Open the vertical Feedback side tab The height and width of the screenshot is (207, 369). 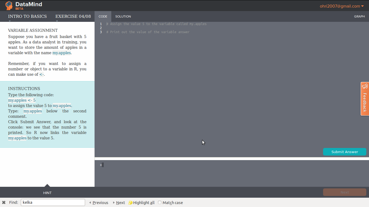click(x=365, y=102)
